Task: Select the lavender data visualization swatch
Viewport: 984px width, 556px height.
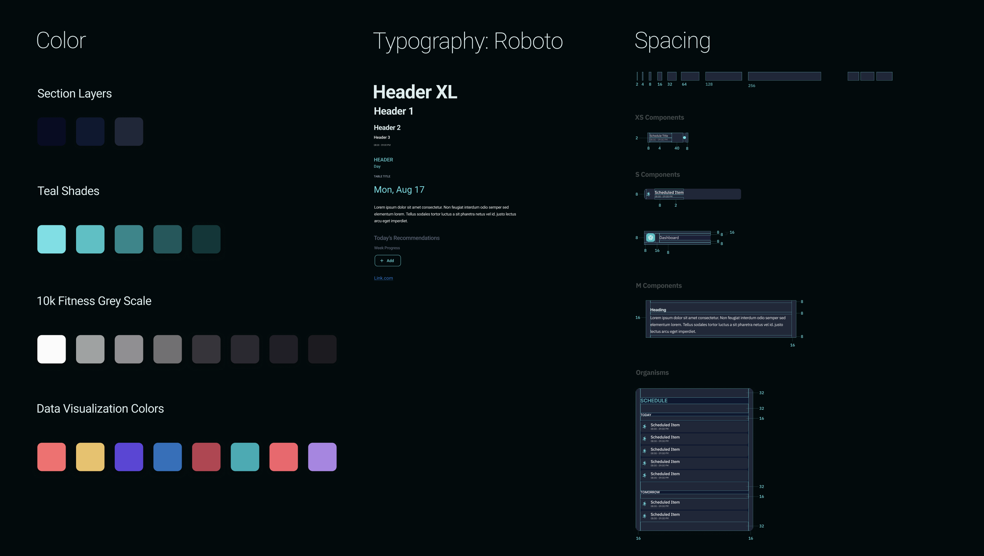Action: tap(322, 457)
